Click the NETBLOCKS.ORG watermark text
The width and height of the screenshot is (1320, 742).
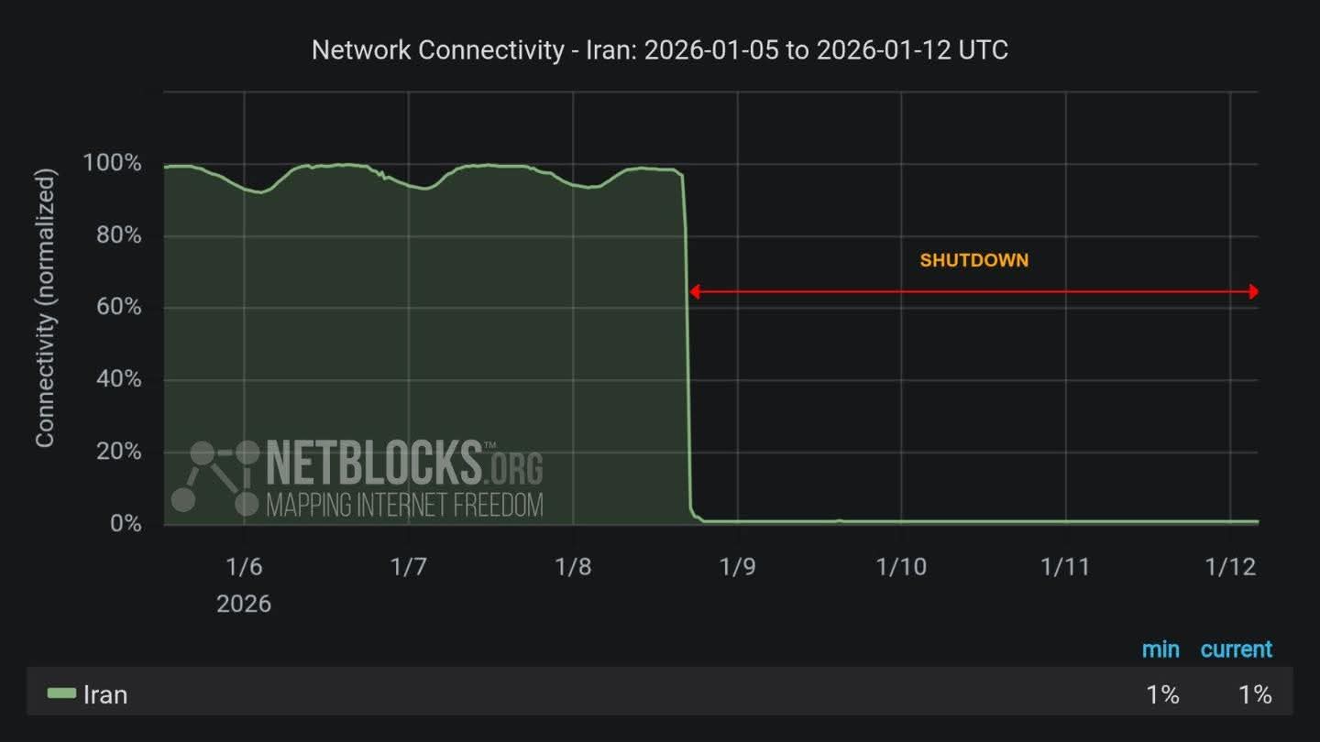tap(403, 463)
